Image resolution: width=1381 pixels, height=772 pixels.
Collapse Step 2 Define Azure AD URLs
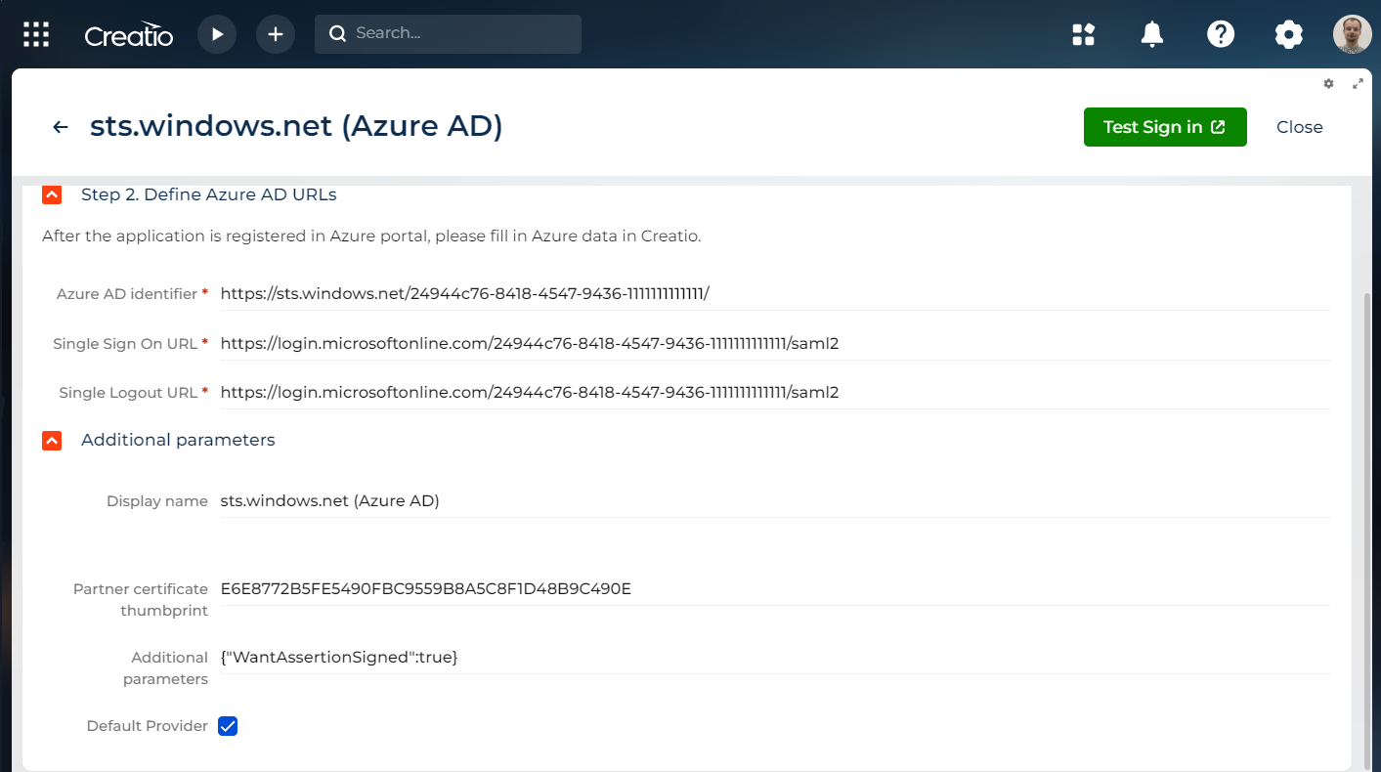tap(53, 194)
